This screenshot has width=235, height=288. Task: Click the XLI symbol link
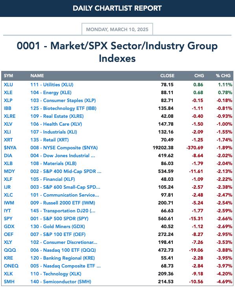click(7, 132)
